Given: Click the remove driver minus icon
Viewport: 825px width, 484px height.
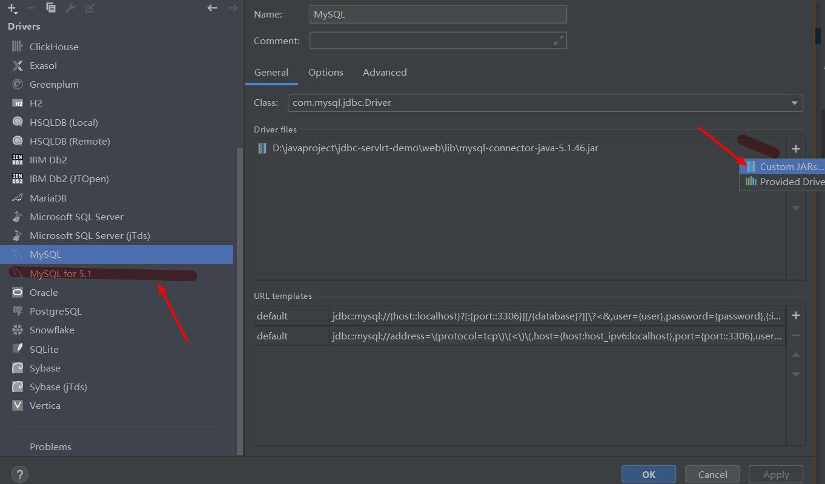Looking at the screenshot, I should click(x=31, y=8).
